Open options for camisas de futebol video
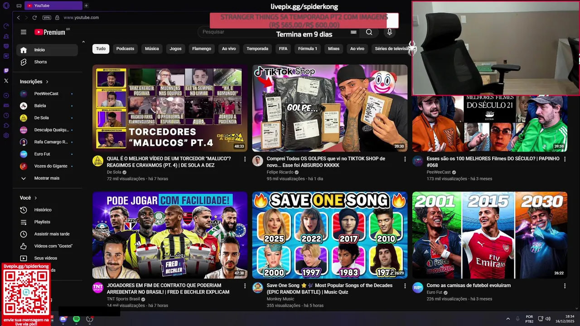This screenshot has width=580, height=326. point(565,286)
